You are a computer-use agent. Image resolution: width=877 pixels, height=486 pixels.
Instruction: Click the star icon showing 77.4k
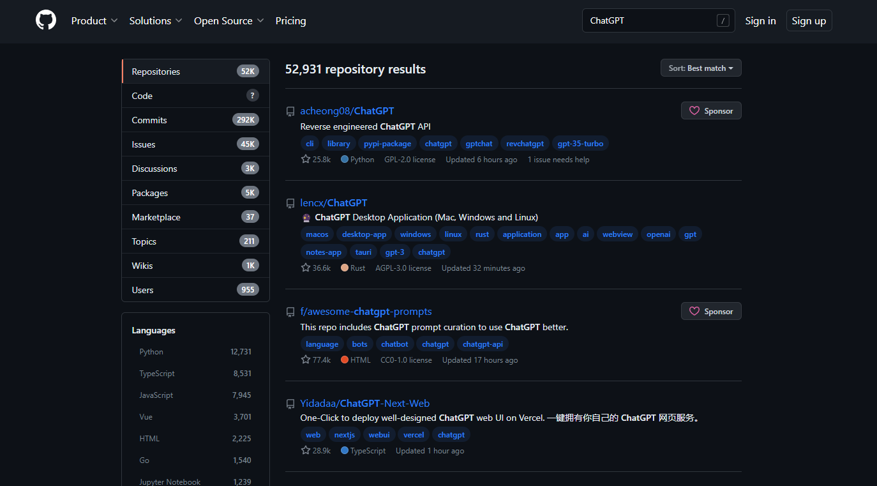(x=306, y=360)
